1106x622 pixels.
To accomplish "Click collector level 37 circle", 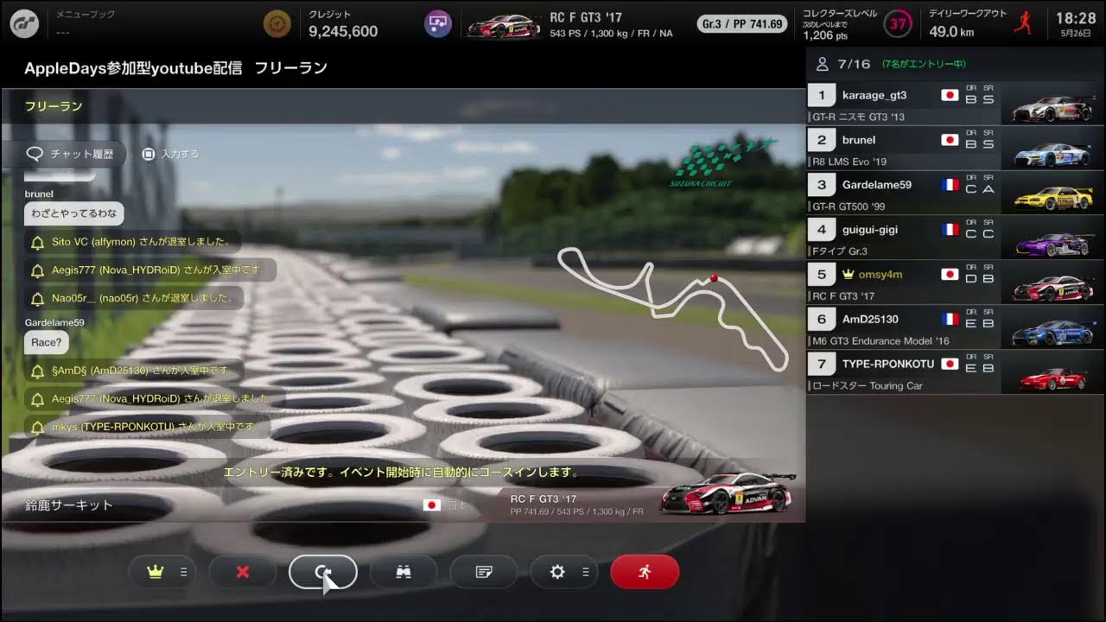I will pyautogui.click(x=898, y=23).
